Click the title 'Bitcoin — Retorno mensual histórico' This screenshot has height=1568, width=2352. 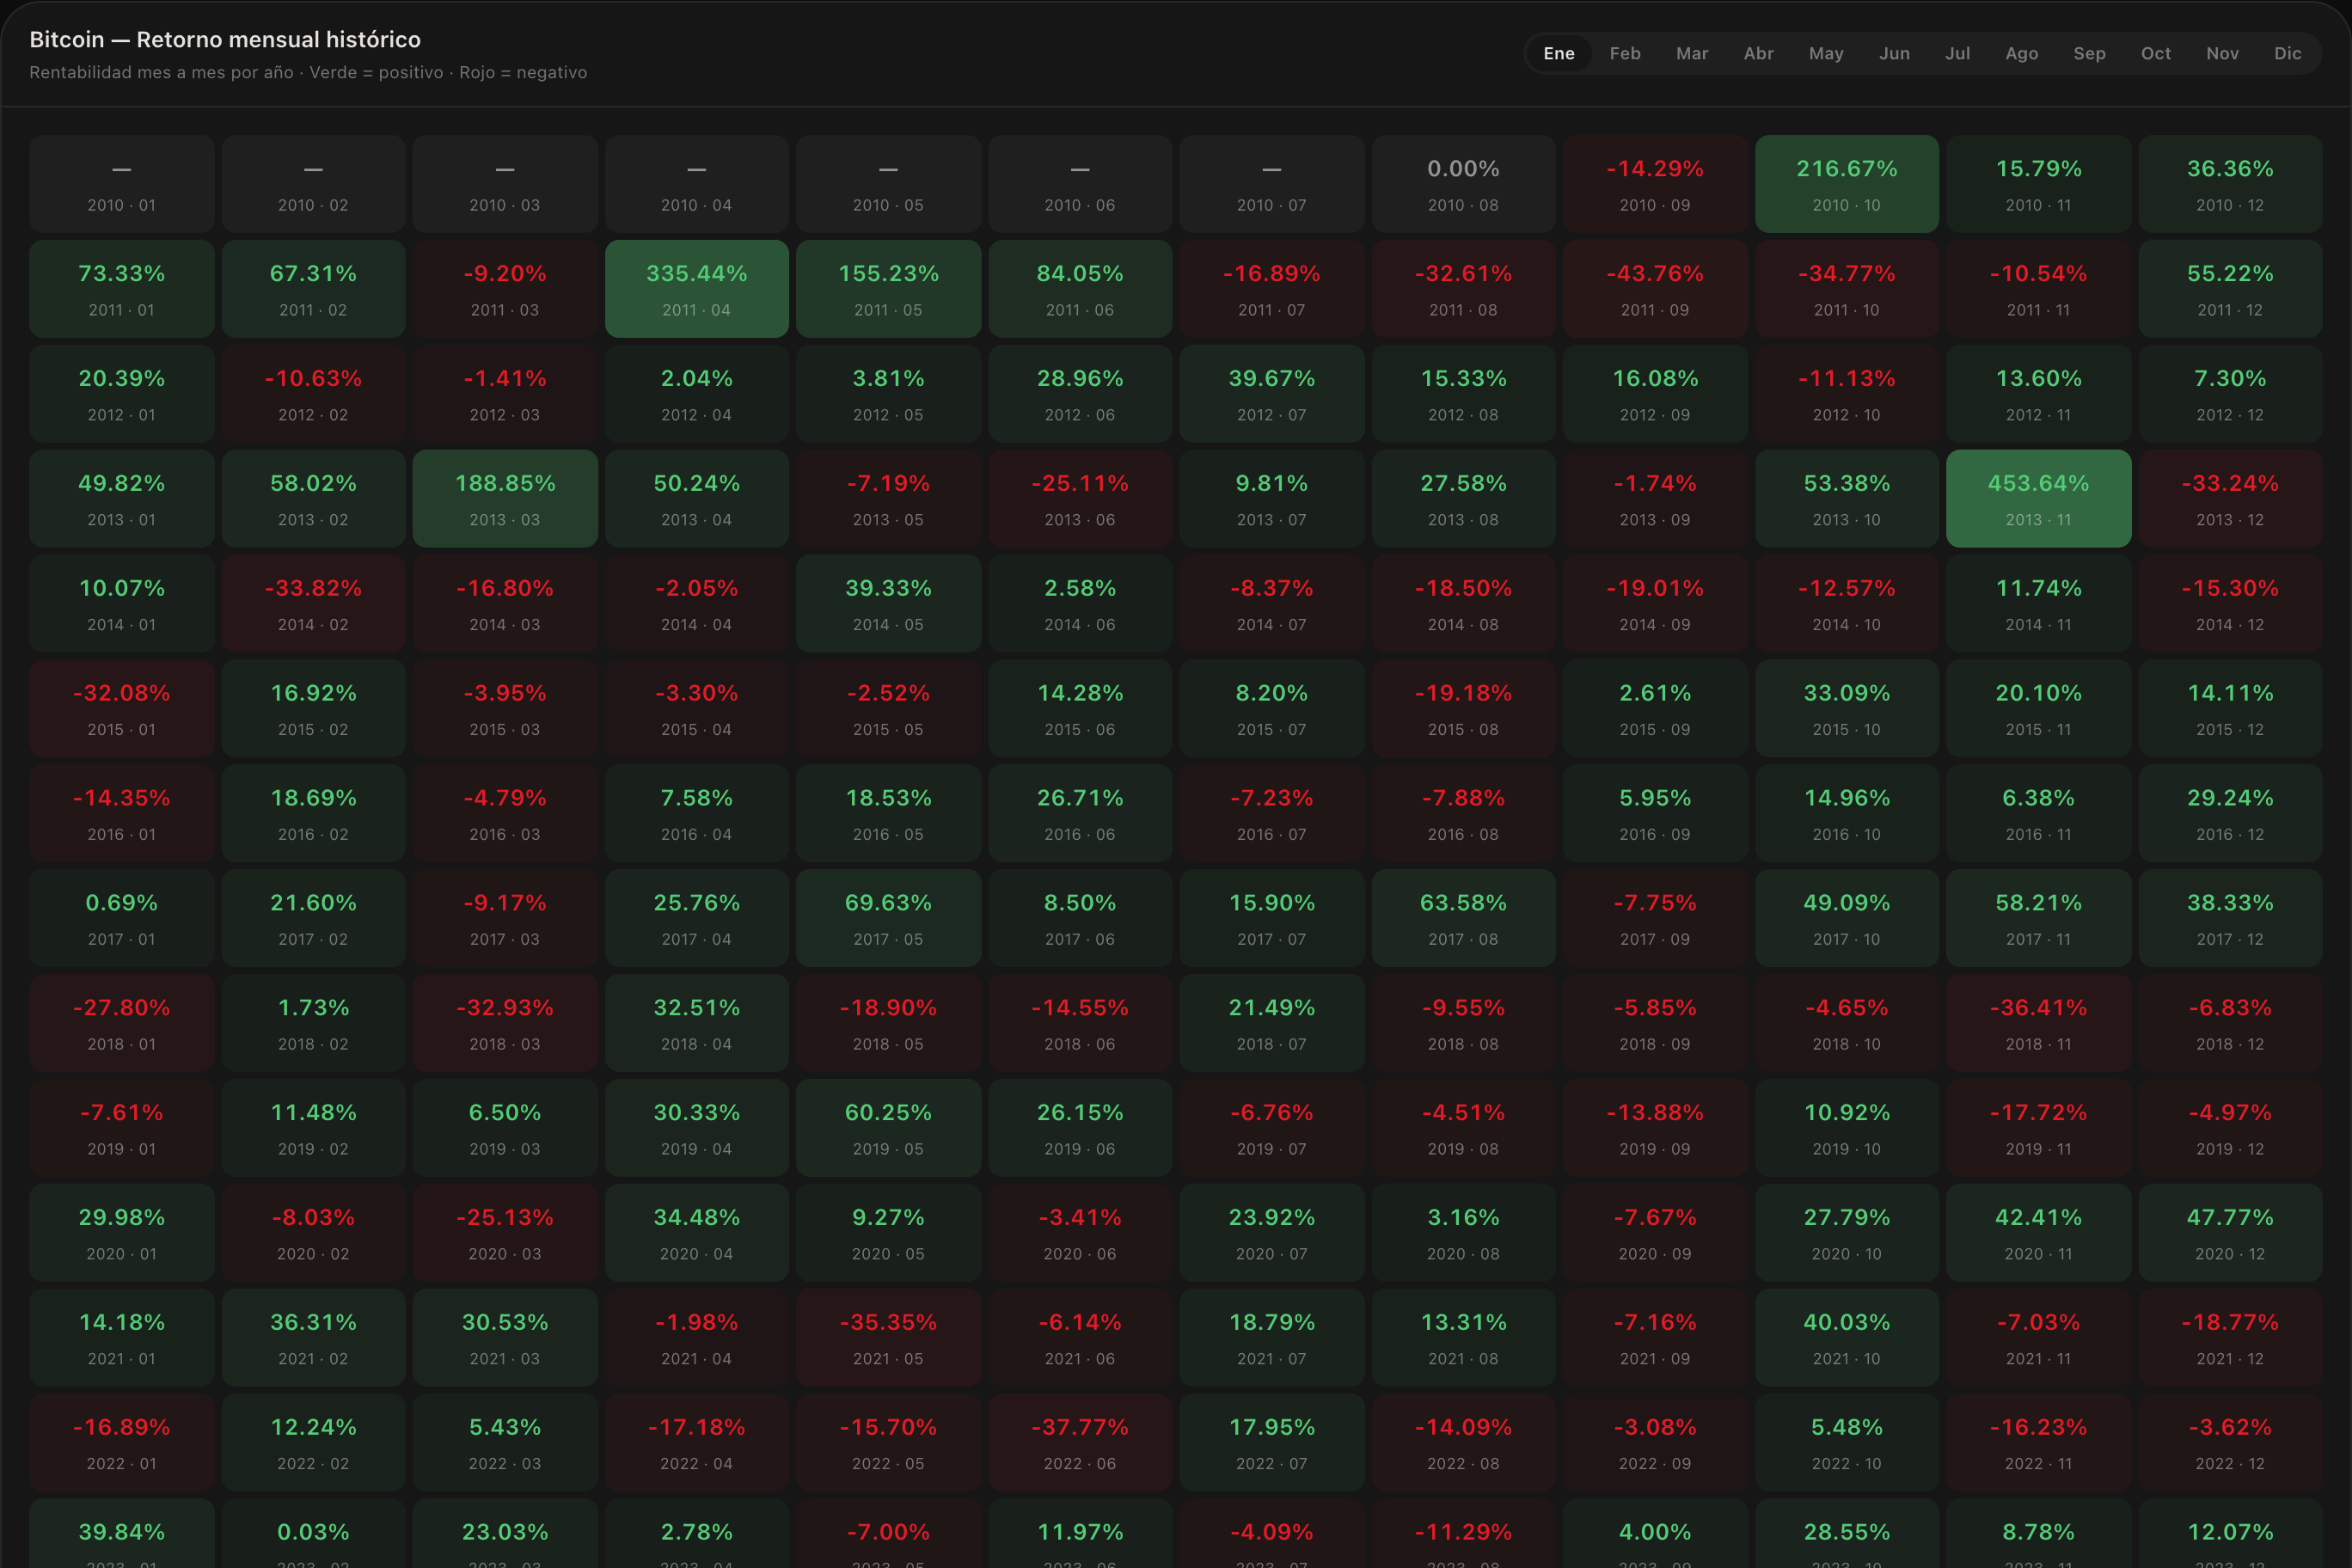click(225, 40)
